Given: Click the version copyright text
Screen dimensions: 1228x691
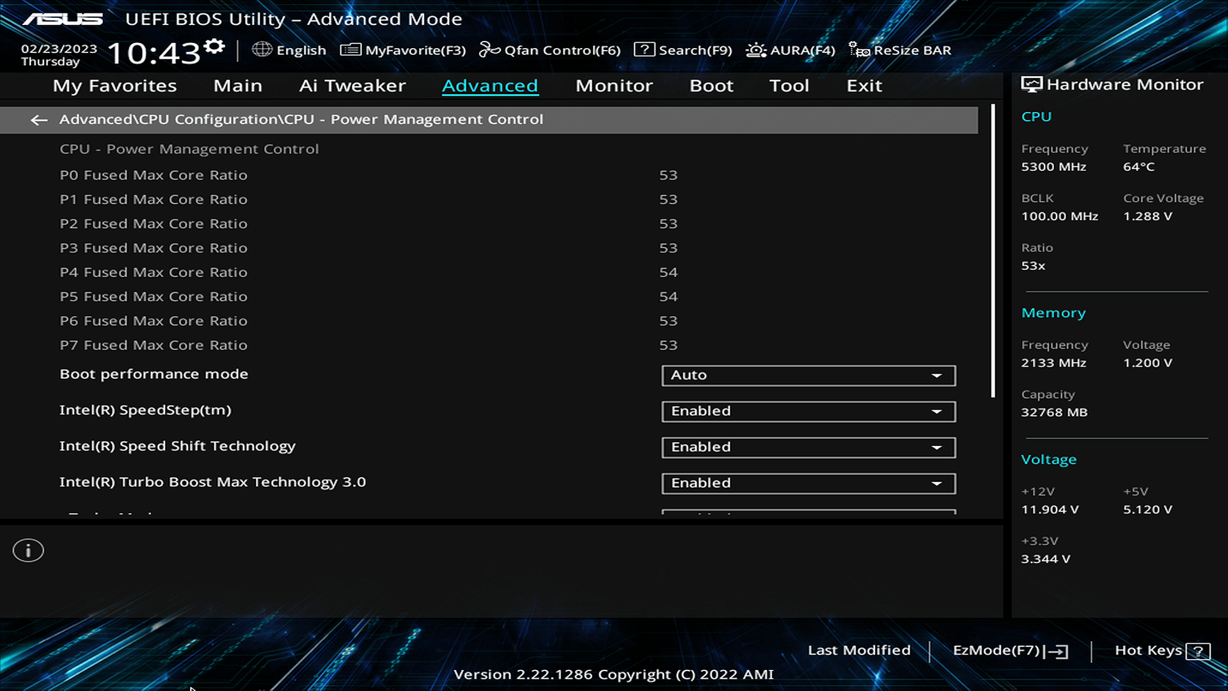Looking at the screenshot, I should point(613,674).
